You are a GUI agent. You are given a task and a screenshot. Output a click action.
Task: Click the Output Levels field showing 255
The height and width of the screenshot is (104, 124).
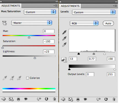pyautogui.click(x=111, y=74)
